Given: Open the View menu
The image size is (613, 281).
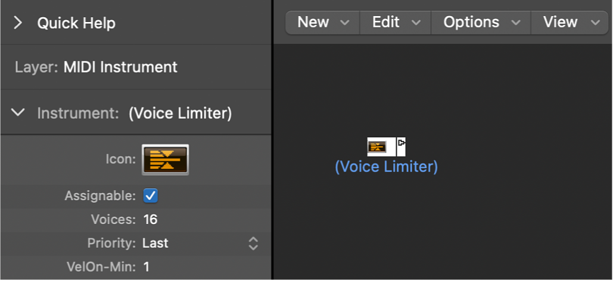Looking at the screenshot, I should coord(569,23).
